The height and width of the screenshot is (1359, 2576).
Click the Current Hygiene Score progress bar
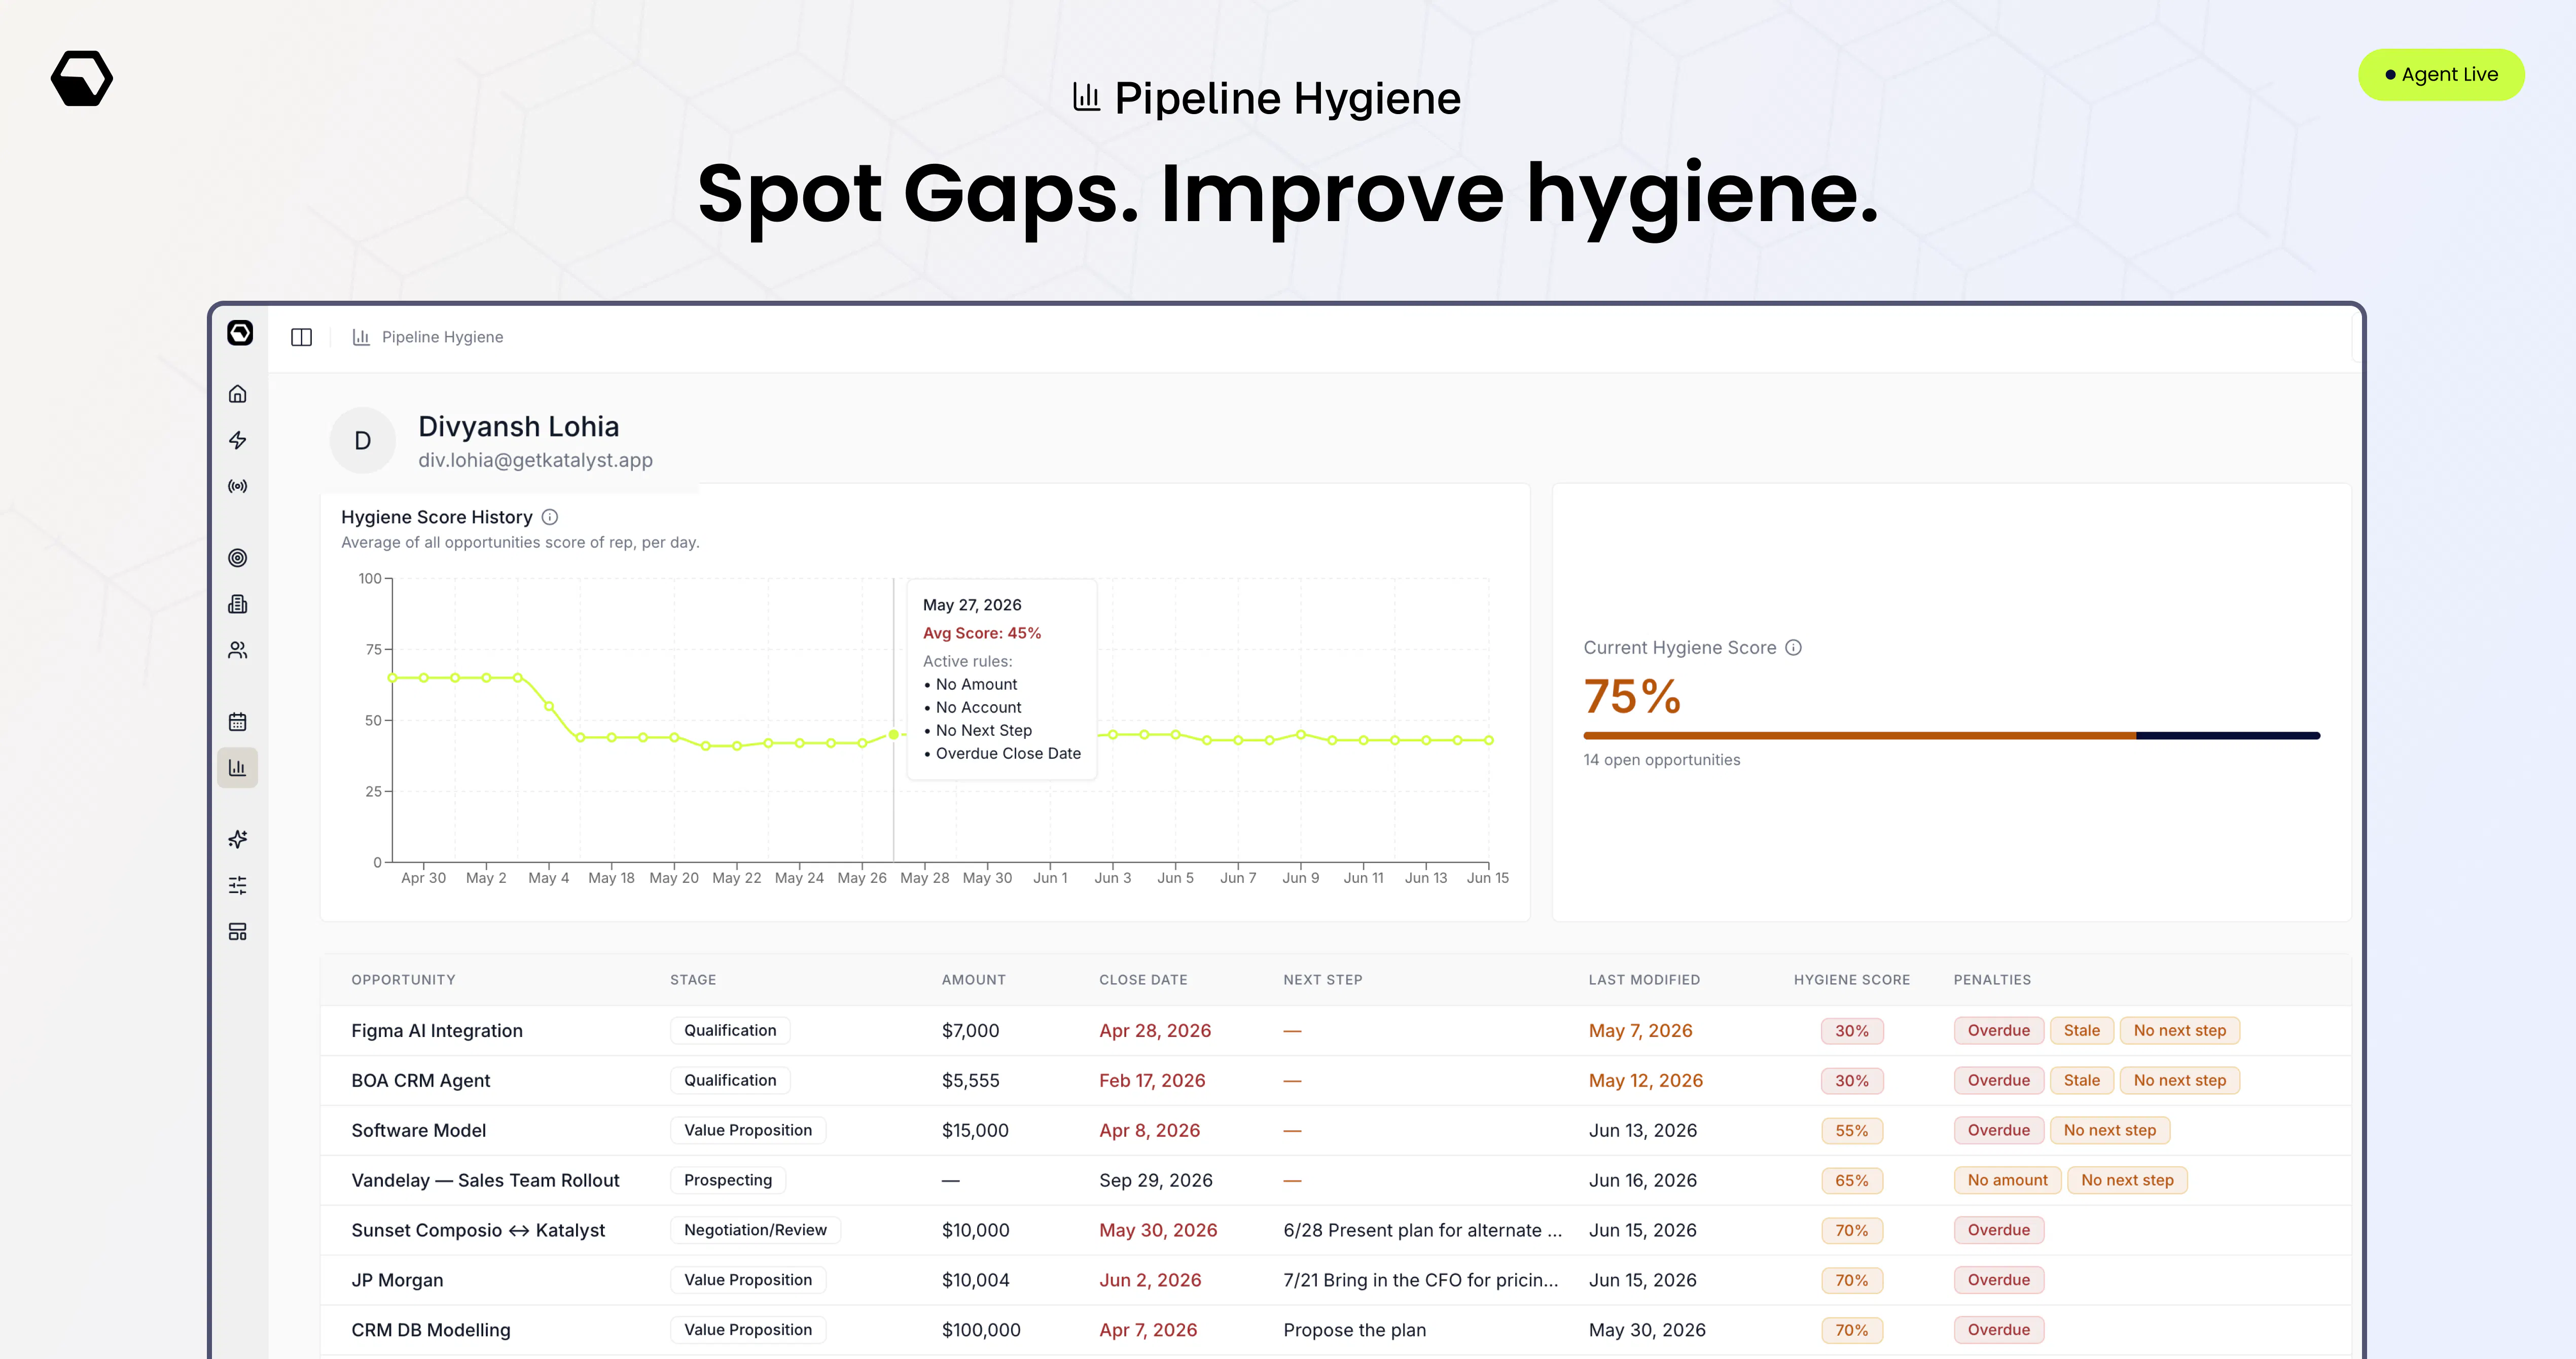(x=1951, y=736)
